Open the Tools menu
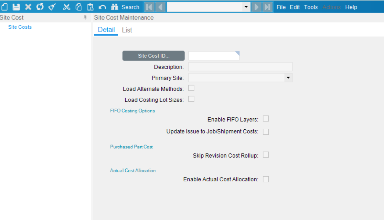 click(x=311, y=7)
